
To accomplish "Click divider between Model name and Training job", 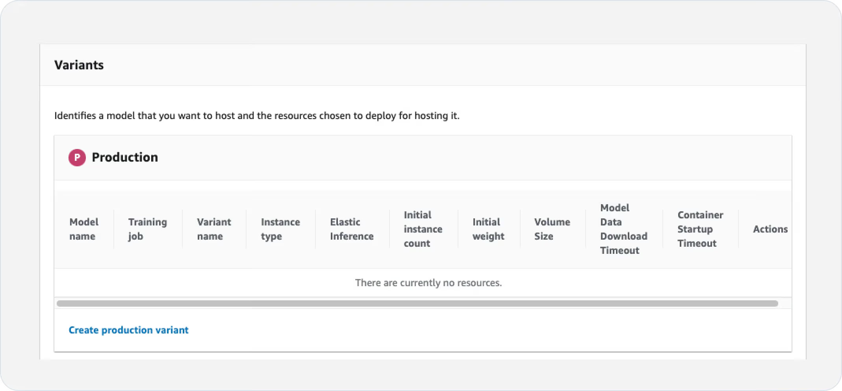I will (x=114, y=229).
